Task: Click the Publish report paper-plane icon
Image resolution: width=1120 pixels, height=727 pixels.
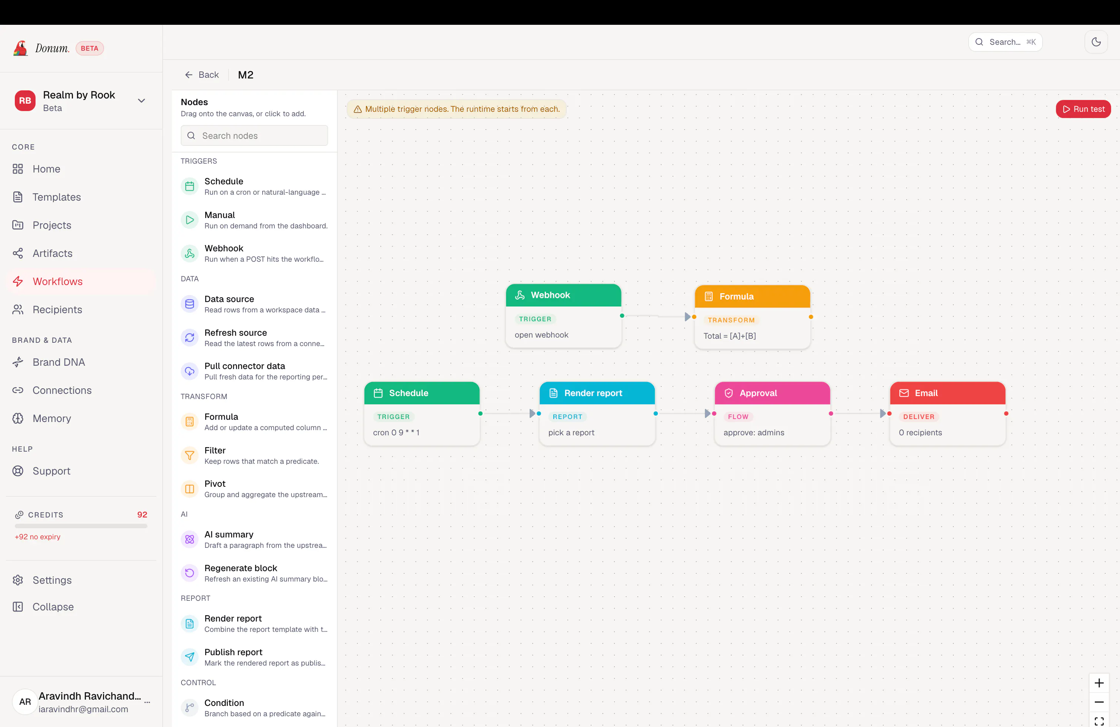Action: tap(190, 657)
